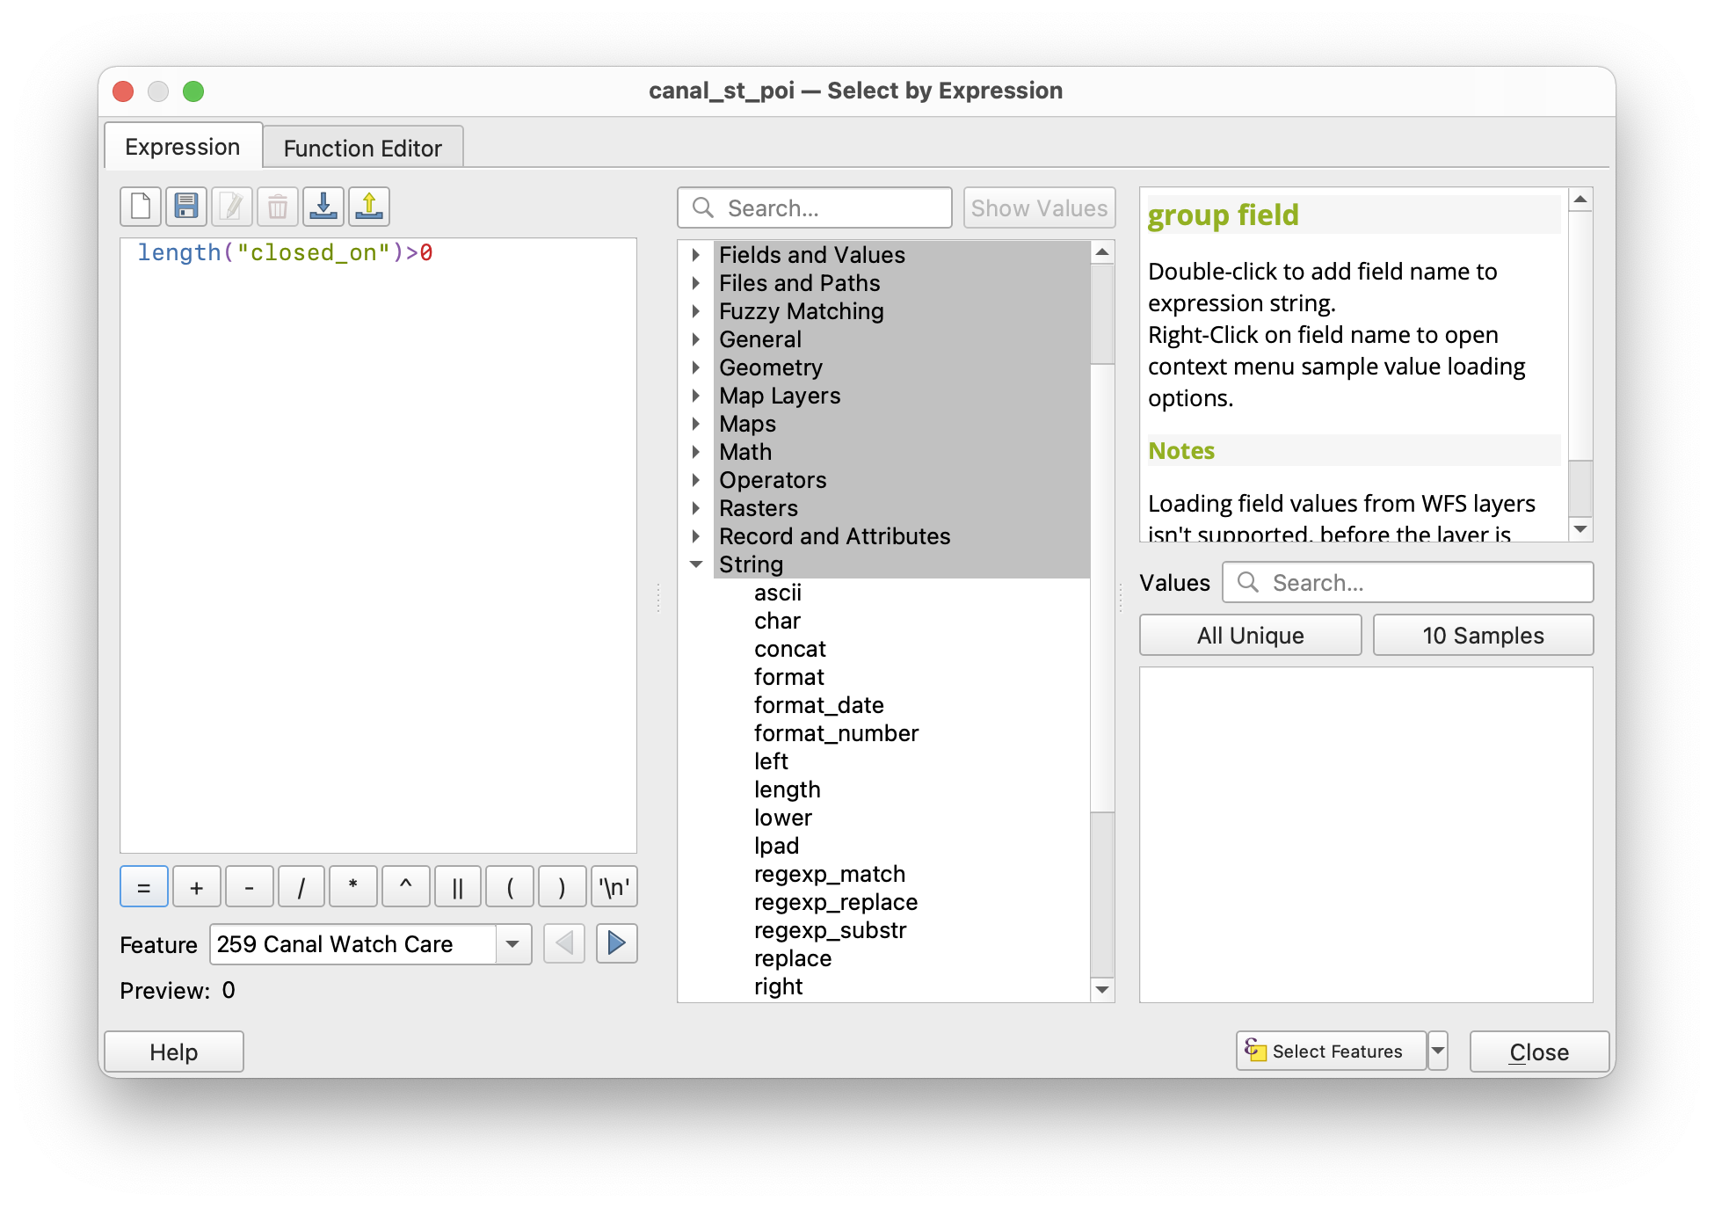This screenshot has width=1714, height=1208.
Task: Click the export user expressions icon
Action: point(369,207)
